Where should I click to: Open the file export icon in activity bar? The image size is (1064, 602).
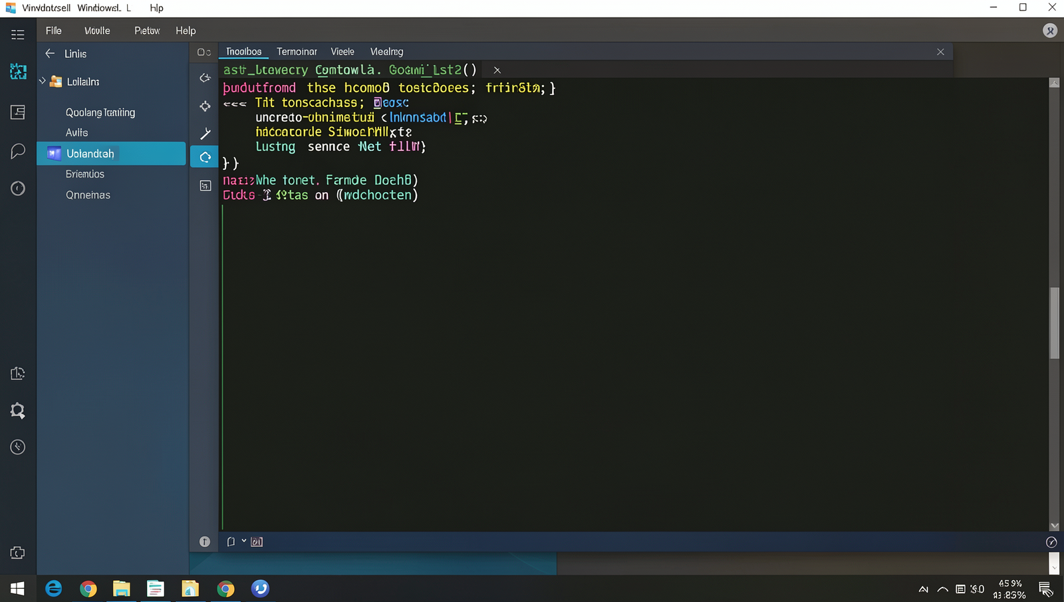(x=18, y=373)
